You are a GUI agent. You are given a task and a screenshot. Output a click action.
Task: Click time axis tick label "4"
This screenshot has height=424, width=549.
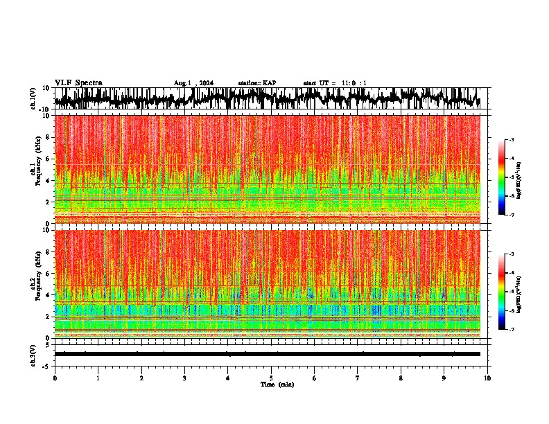tap(228, 378)
